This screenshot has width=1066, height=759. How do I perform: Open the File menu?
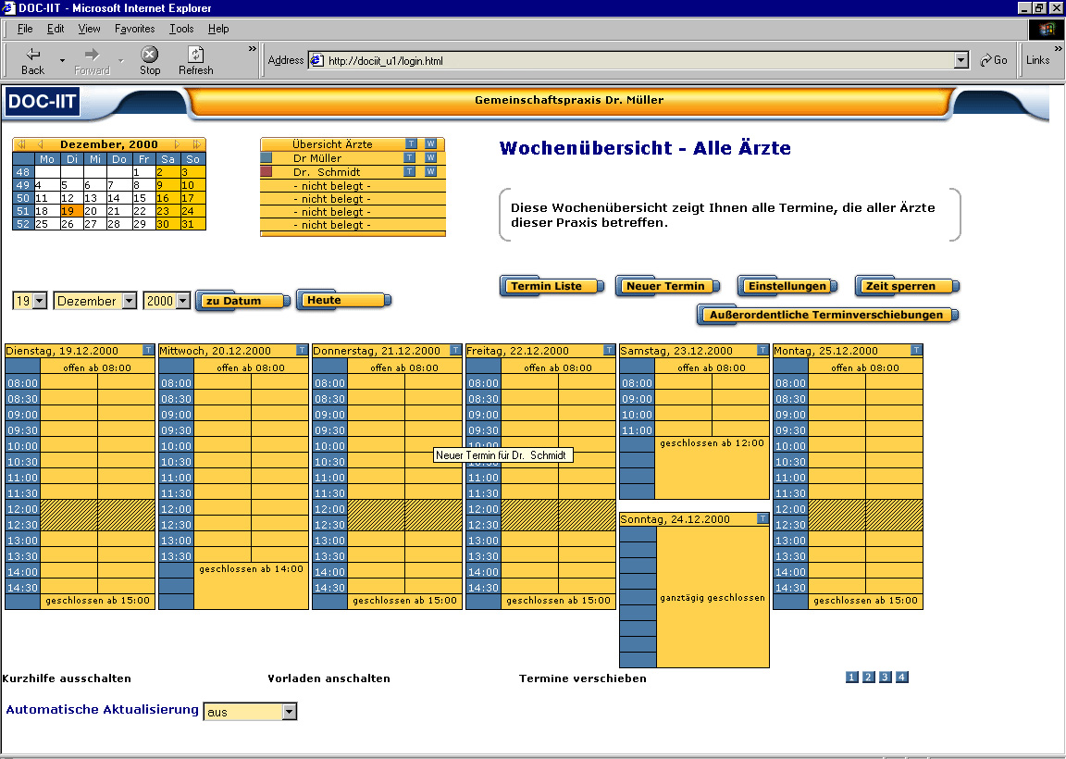[x=25, y=29]
